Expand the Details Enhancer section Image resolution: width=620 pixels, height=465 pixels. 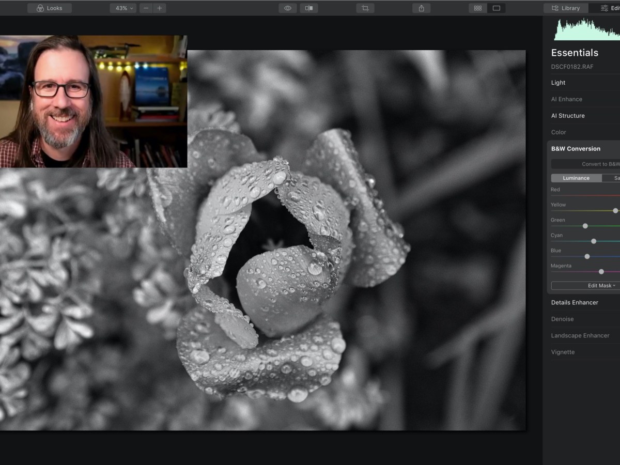(575, 303)
